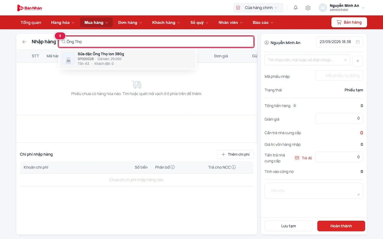Go to the Tổng quan overview
The height and width of the screenshot is (239, 383).
pos(31,23)
